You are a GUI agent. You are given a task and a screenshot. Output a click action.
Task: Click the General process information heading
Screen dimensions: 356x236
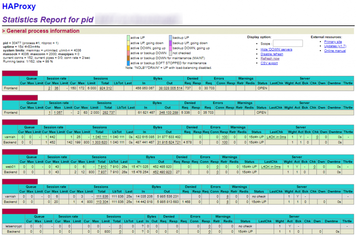(43, 31)
